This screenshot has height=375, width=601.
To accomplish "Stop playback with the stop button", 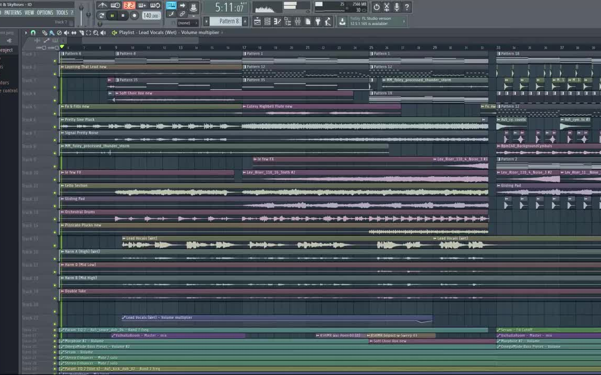I will [x=123, y=16].
